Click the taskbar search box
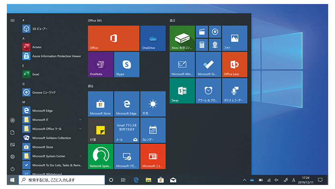The image size is (335, 189). (62, 180)
